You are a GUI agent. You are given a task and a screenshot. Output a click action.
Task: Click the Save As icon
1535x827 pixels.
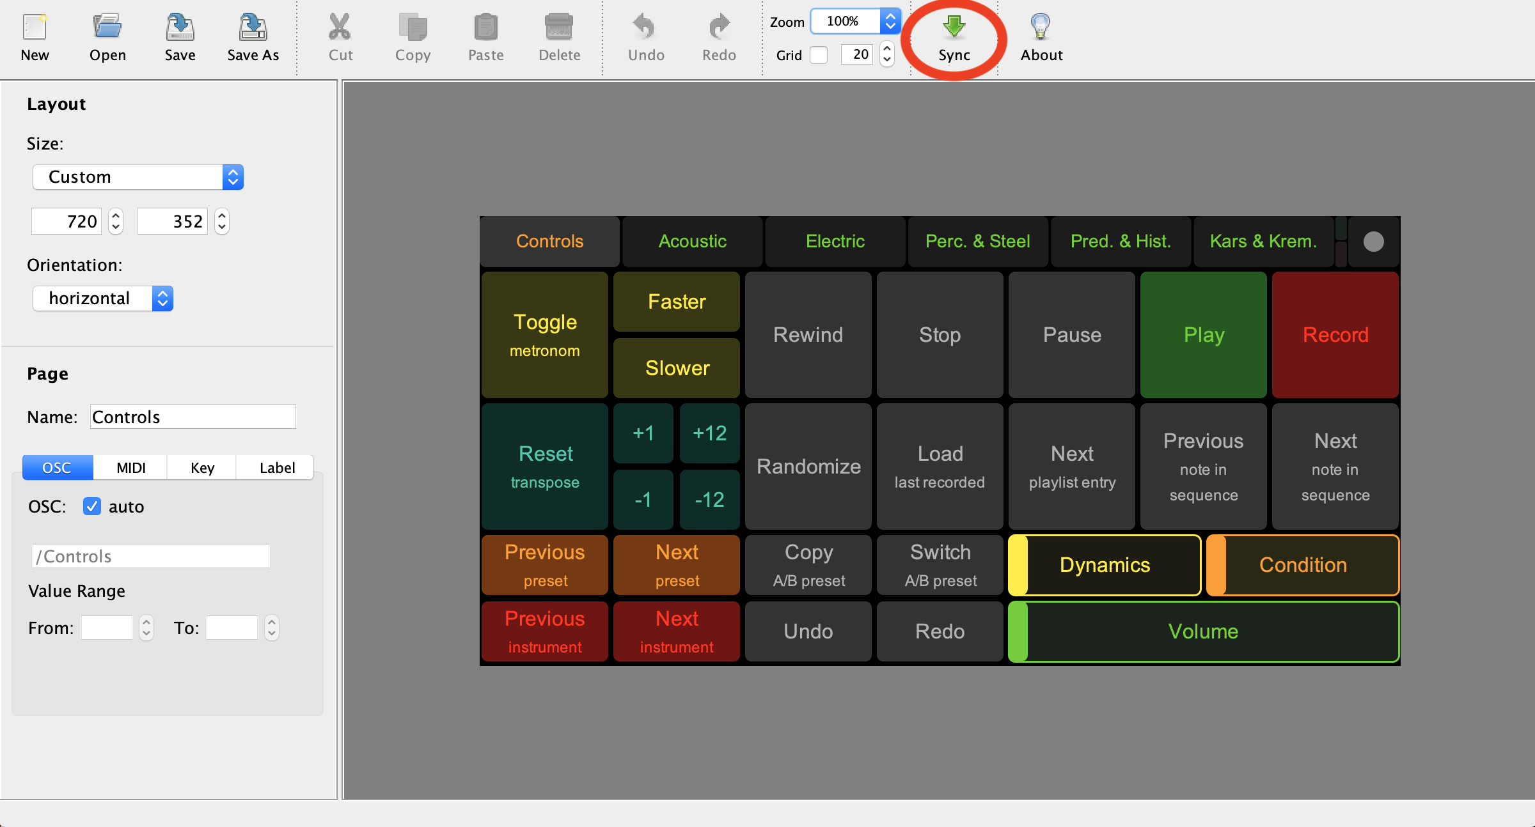253,28
